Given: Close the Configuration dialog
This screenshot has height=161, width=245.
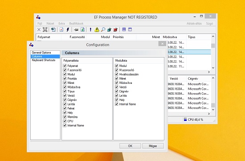Looking at the screenshot, I should click(162, 44).
